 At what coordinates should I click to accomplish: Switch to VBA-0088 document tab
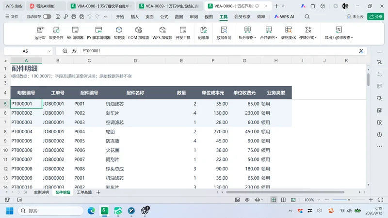pyautogui.click(x=101, y=6)
